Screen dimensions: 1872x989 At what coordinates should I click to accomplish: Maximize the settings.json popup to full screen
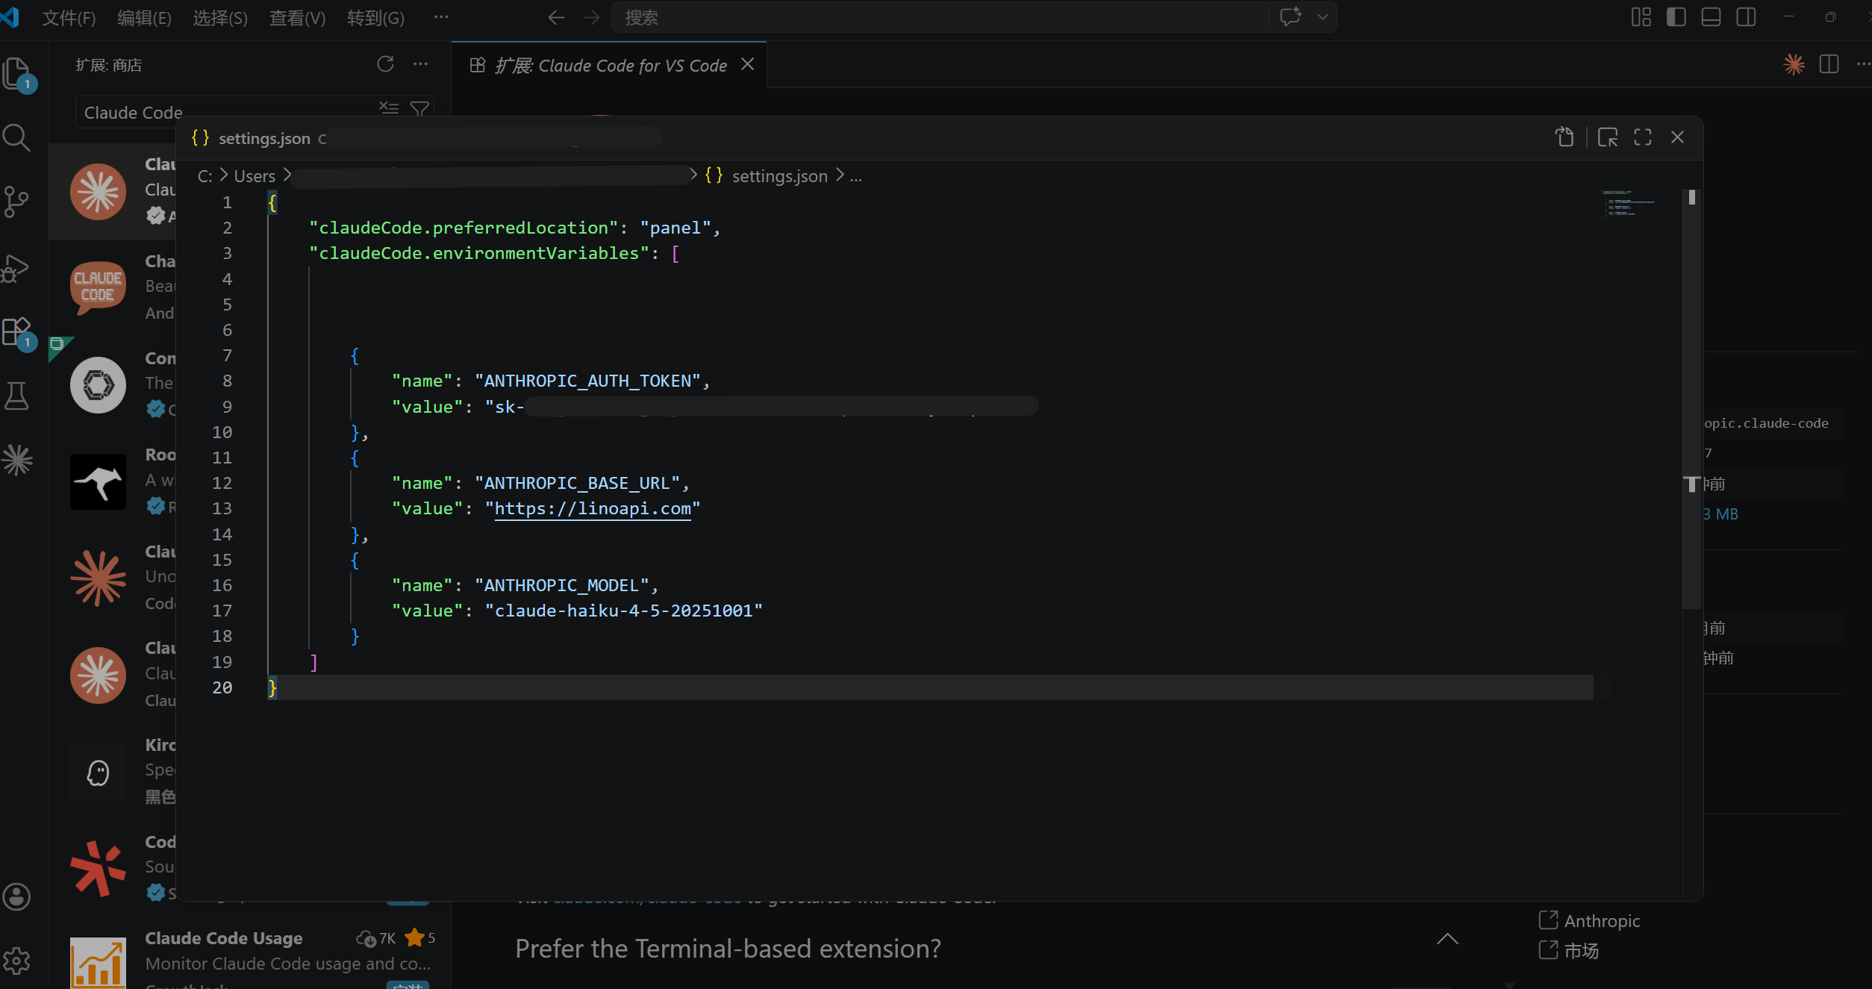(1643, 137)
